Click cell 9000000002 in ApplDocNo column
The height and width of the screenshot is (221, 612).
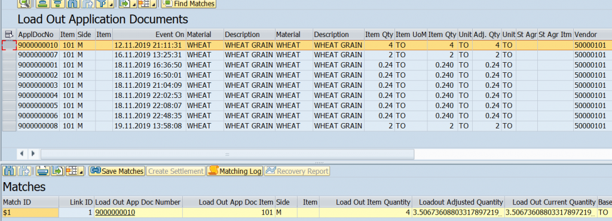38,75
